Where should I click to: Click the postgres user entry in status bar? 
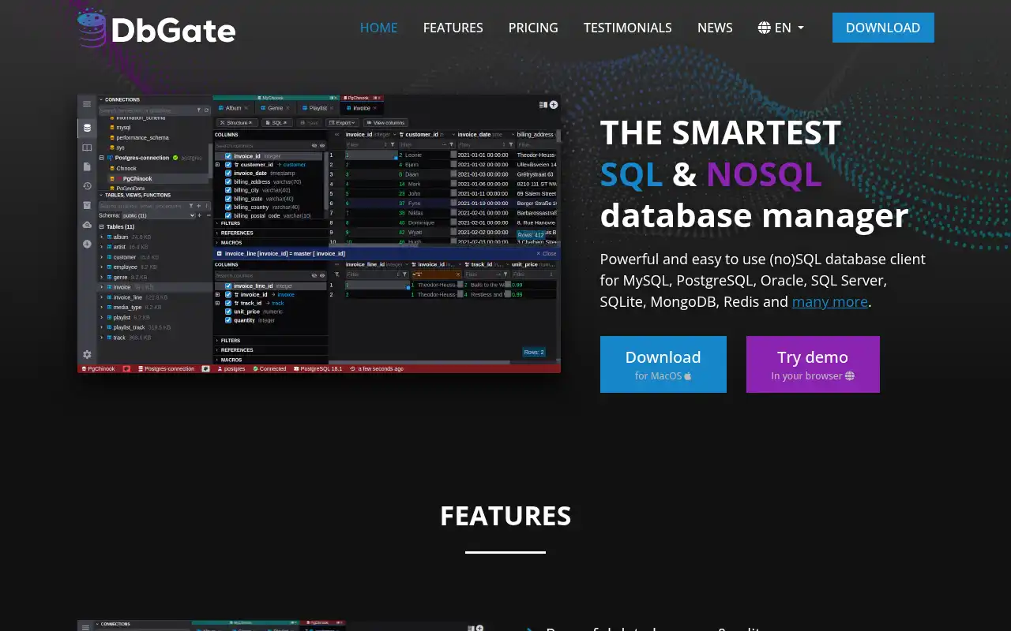point(231,369)
